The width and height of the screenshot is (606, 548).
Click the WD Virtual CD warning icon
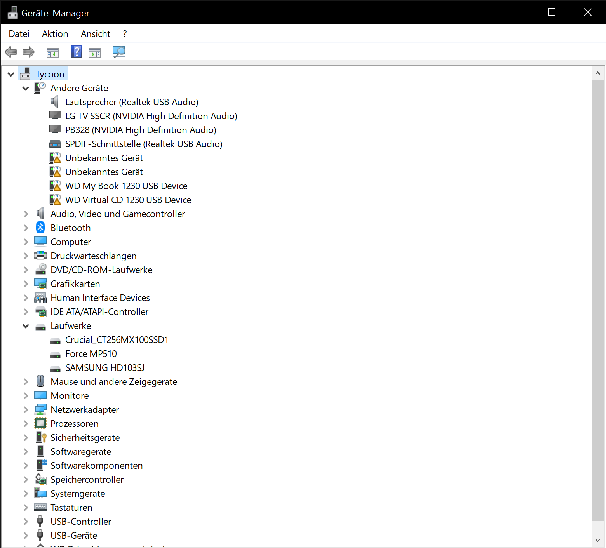coord(55,200)
